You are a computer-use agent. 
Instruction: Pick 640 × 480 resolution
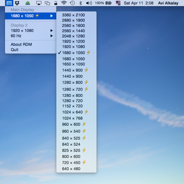pyautogui.click(x=76, y=168)
